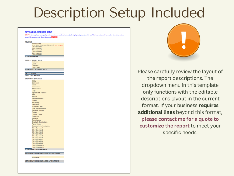The height and width of the screenshot is (176, 234).
Task: Click the 'Charitable Contributions' cell
Action: pyautogui.click(x=48, y=122)
